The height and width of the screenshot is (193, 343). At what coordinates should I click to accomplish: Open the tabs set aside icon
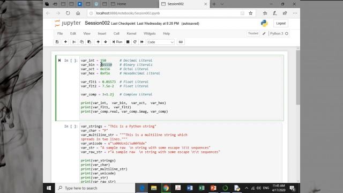[x=47, y=4]
